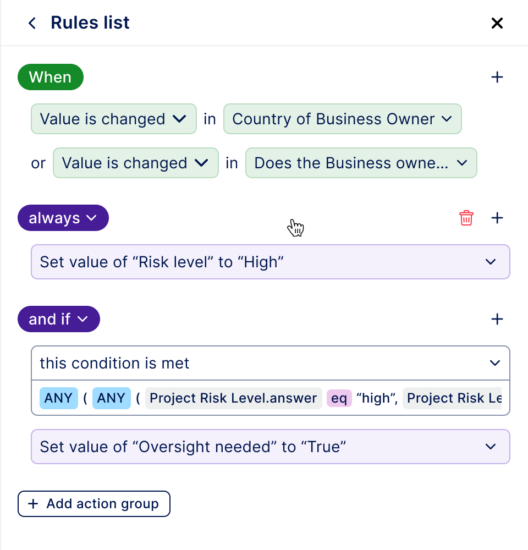528x550 pixels.
Task: Click Project Risk Level.answer token
Action: pos(233,398)
